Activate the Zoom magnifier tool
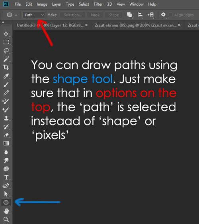The image size is (199, 224). point(6,219)
